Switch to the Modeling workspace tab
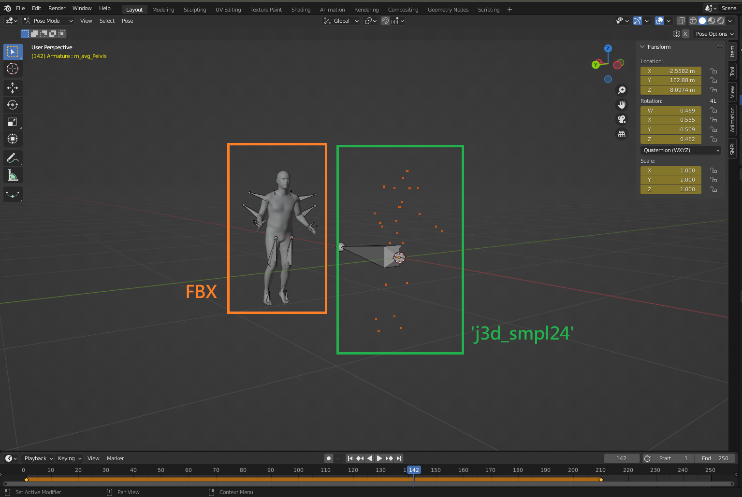 click(163, 9)
